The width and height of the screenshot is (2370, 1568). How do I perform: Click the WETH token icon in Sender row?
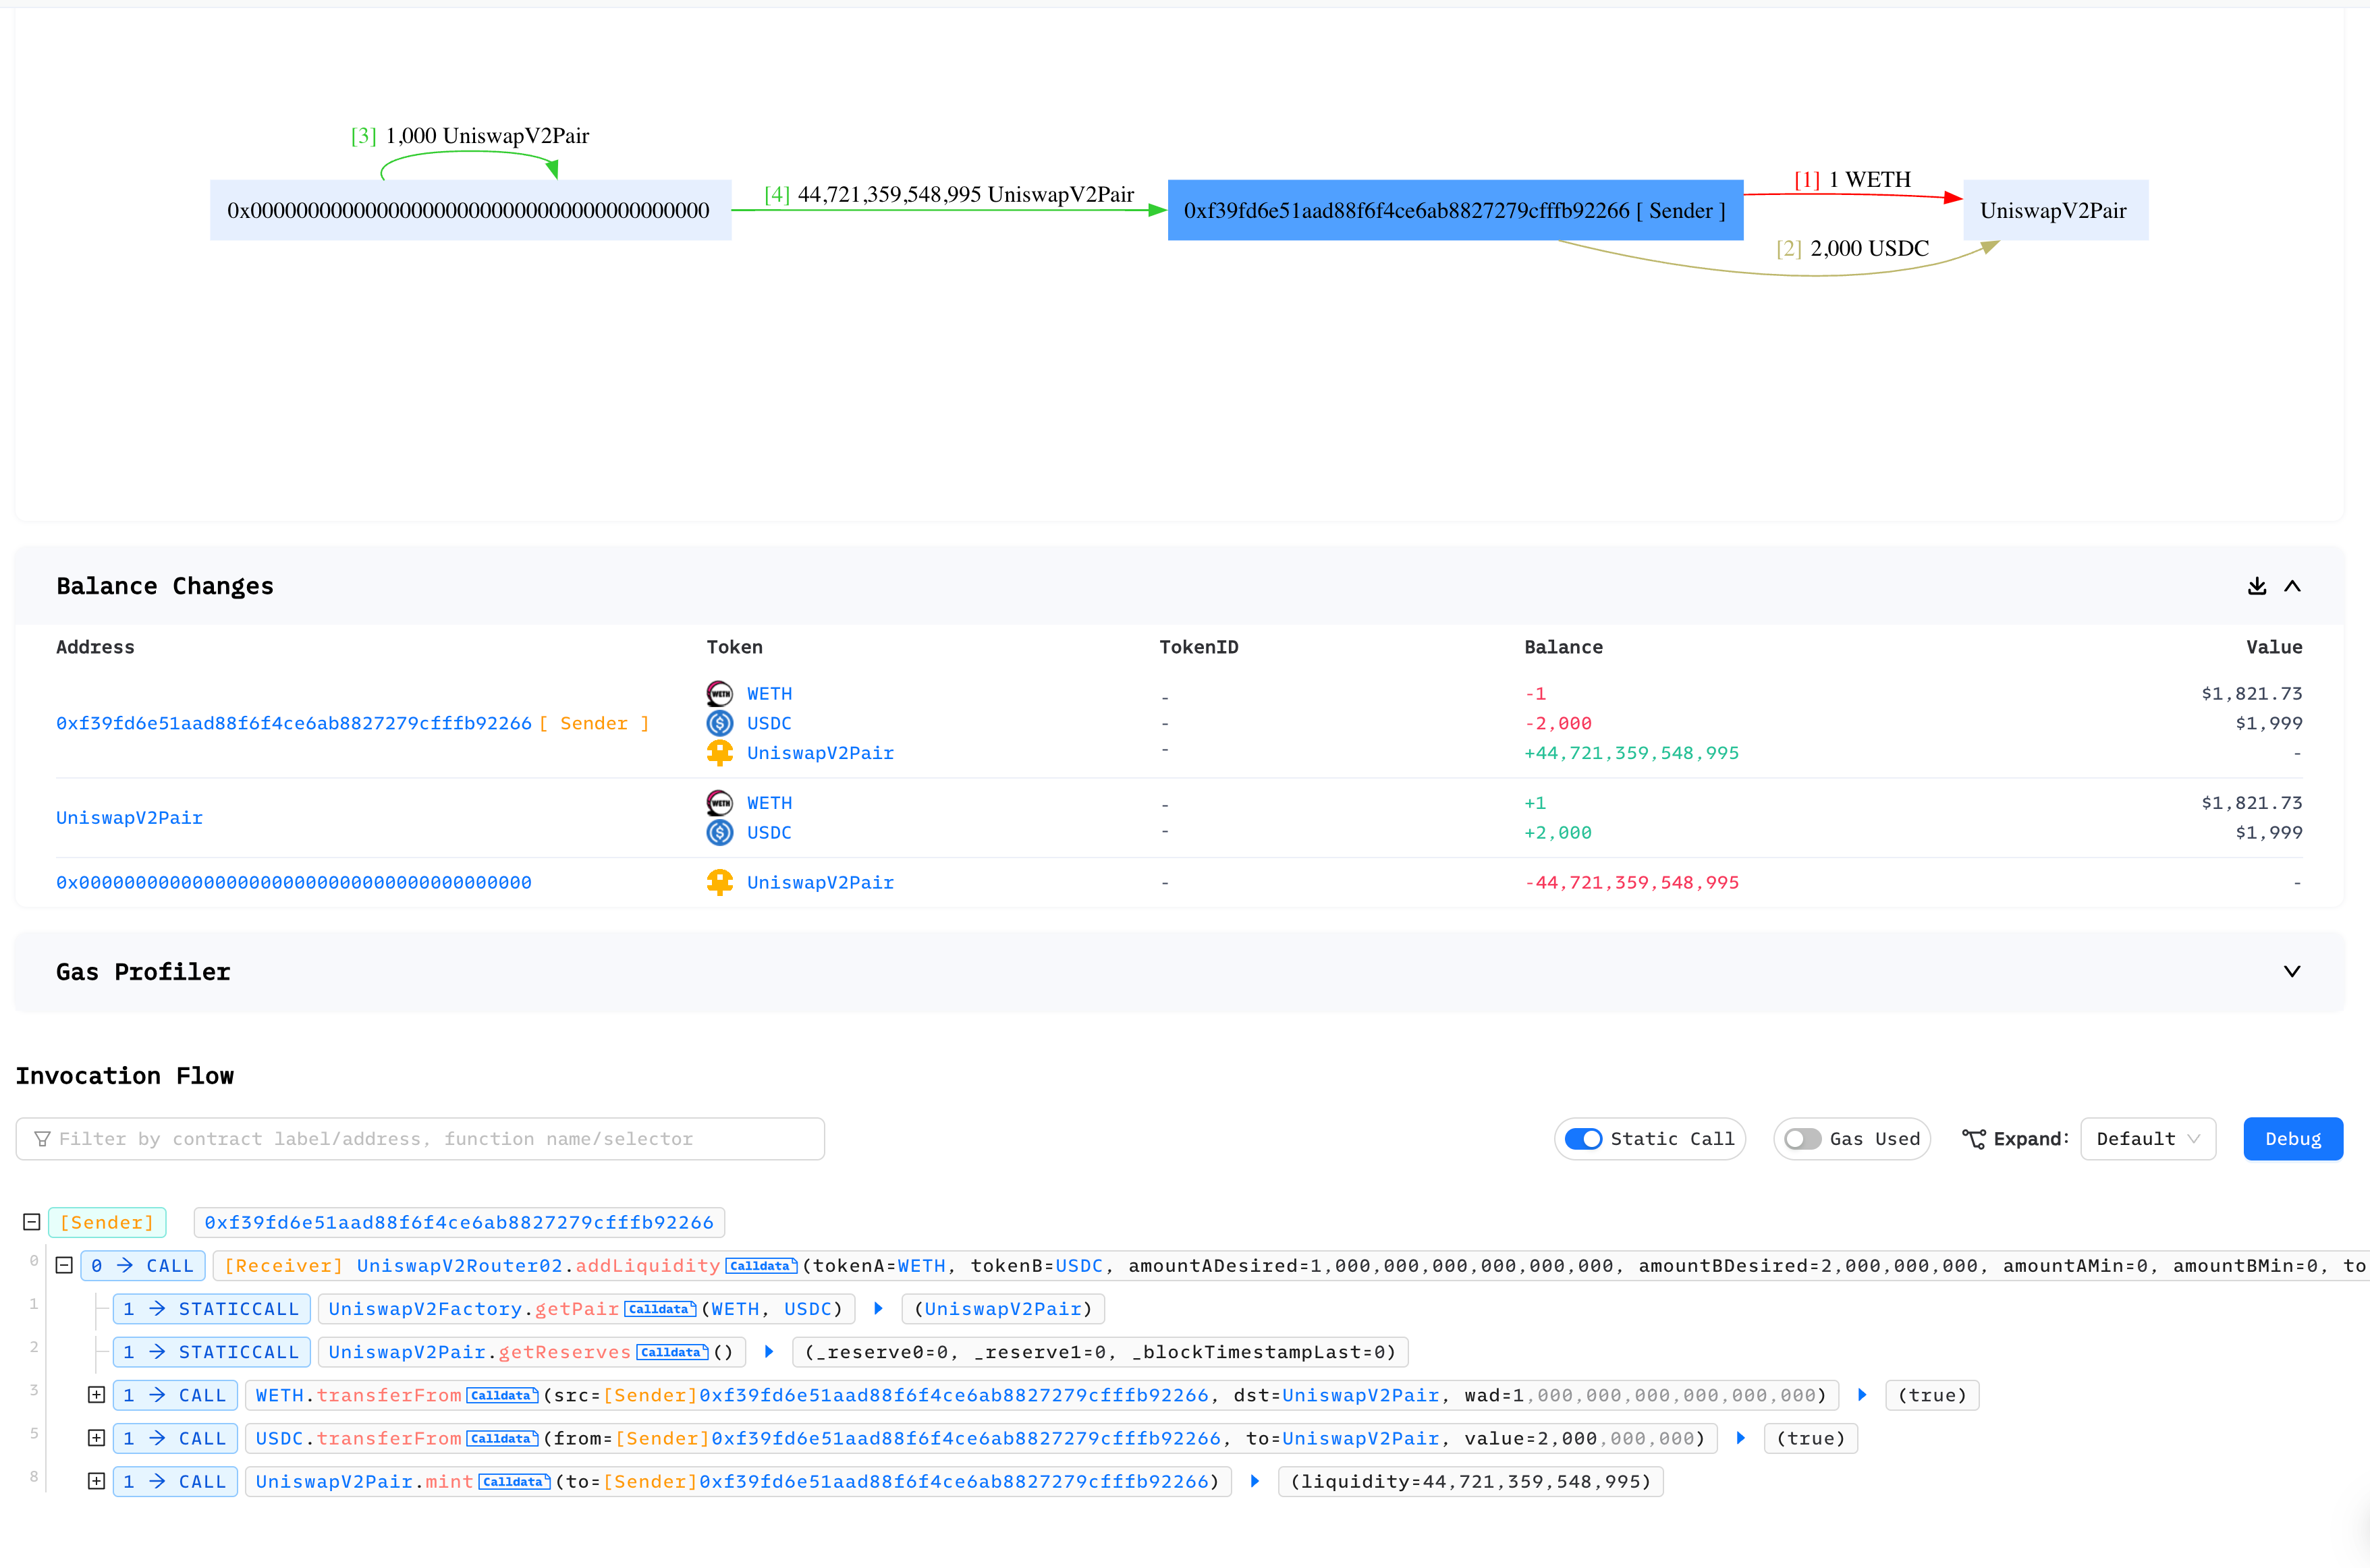[719, 693]
